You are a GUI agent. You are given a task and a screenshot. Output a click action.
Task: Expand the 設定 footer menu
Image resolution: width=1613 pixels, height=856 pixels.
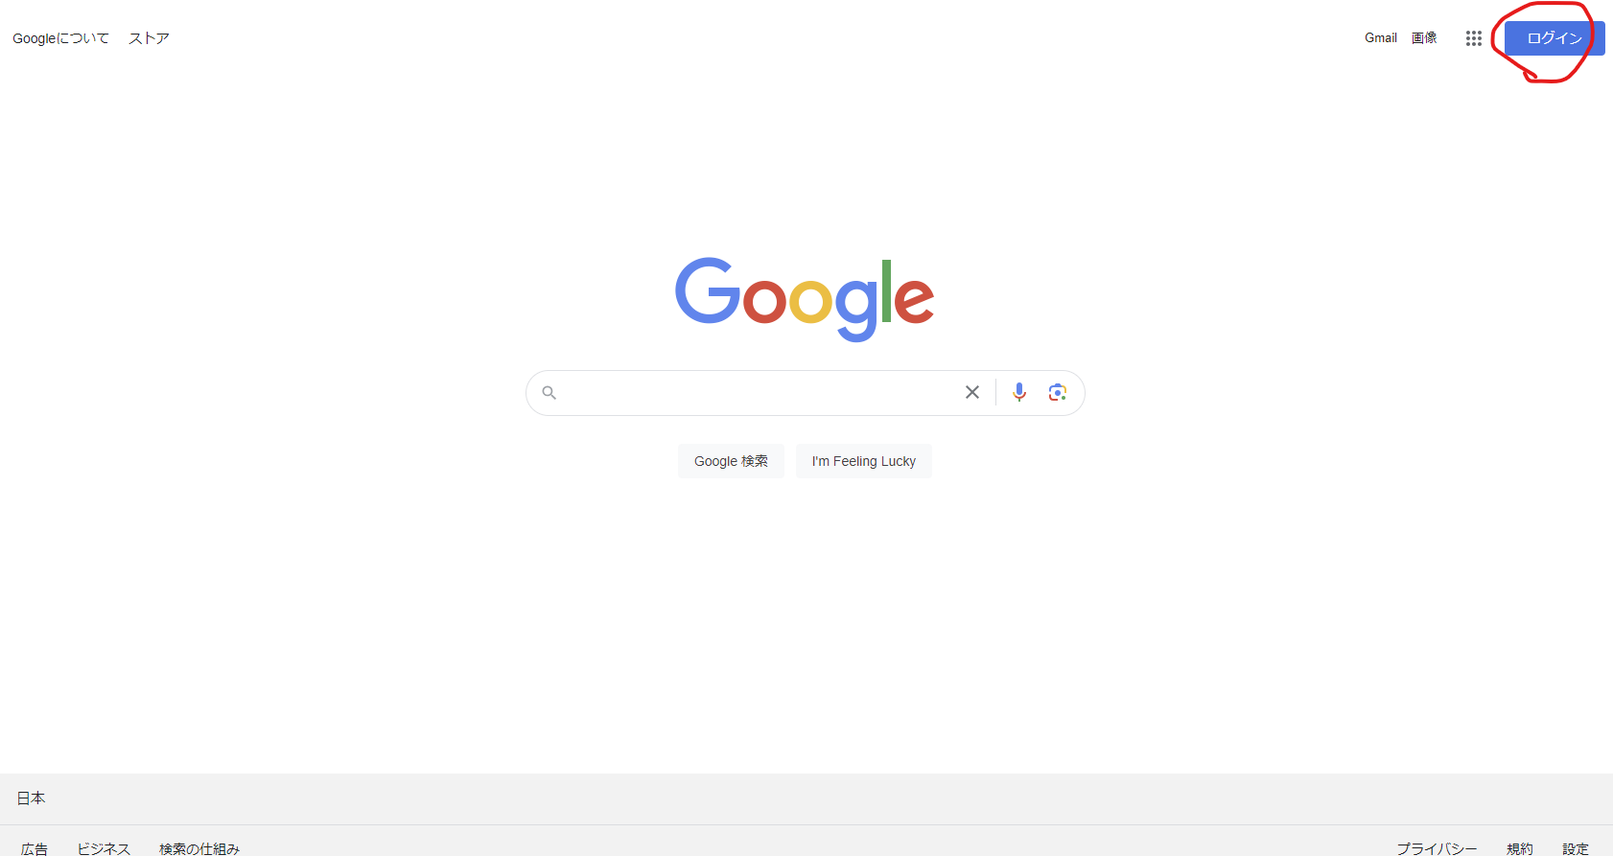click(x=1576, y=849)
